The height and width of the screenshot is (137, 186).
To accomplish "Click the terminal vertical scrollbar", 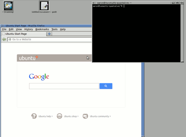I will pyautogui.click(x=182, y=32).
